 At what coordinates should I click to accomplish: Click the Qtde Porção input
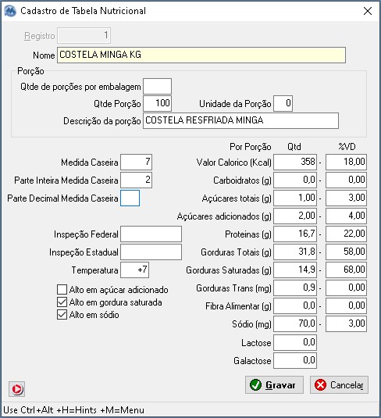click(x=157, y=103)
